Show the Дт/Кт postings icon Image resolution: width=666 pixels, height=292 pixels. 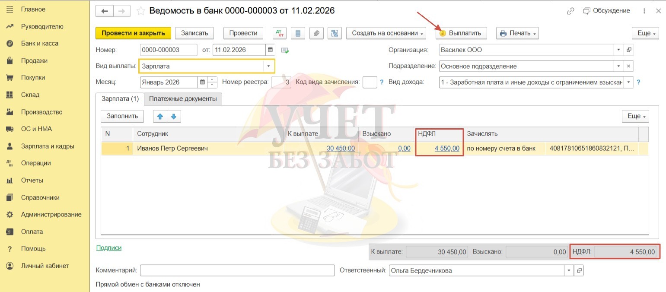click(279, 33)
